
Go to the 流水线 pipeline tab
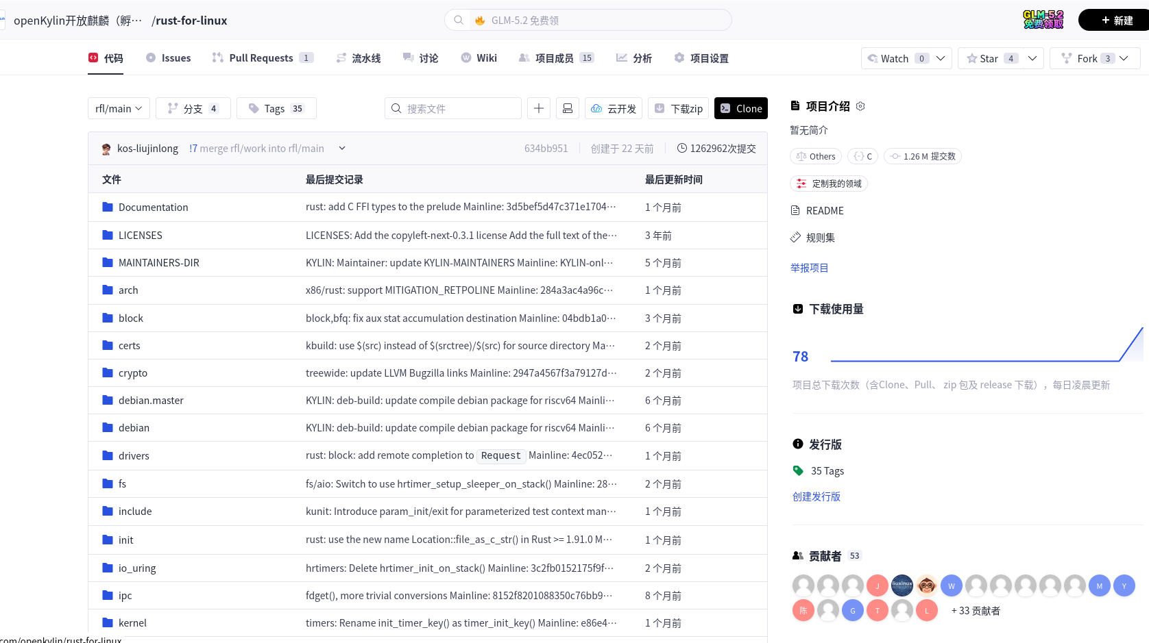358,58
